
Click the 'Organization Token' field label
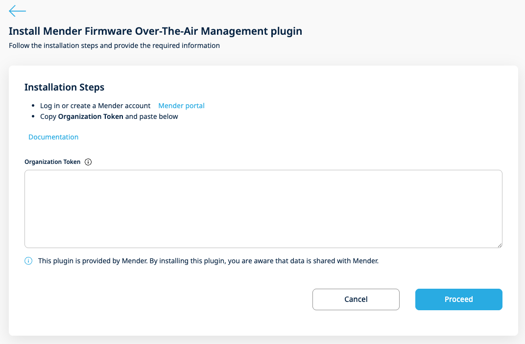(52, 162)
